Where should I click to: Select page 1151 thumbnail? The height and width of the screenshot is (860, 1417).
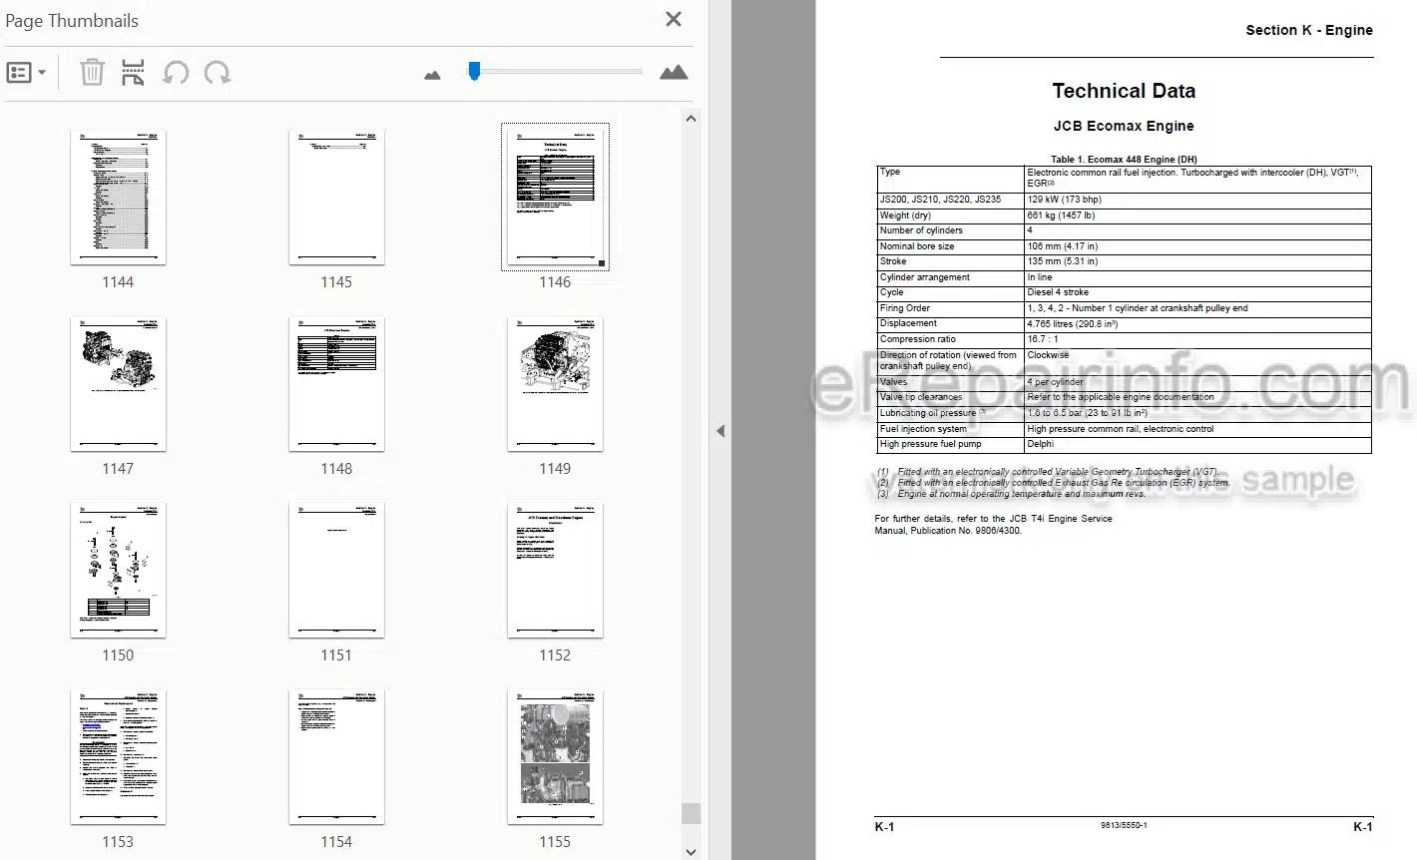(x=336, y=570)
